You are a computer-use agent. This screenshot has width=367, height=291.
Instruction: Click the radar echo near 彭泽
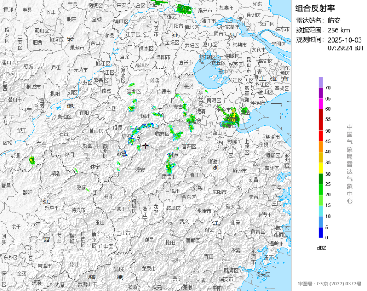tap(32, 161)
